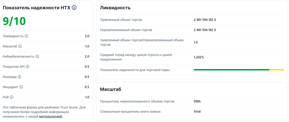Click the volume ratio value 1.0

pyautogui.click(x=196, y=43)
